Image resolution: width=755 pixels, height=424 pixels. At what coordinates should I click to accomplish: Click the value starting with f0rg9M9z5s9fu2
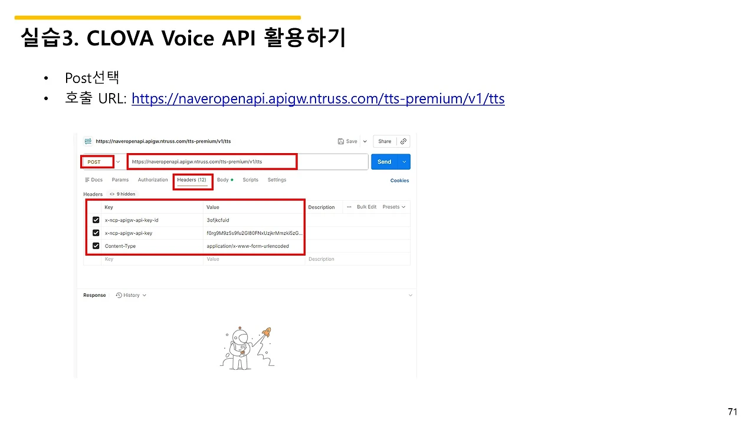coord(255,233)
